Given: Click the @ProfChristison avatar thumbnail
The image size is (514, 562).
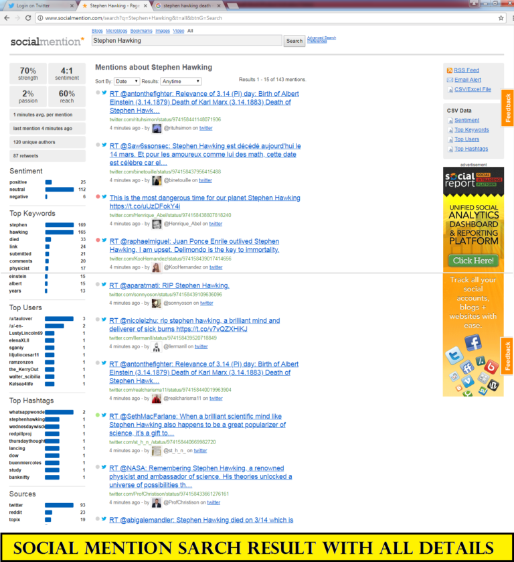Looking at the screenshot, I should point(156,503).
